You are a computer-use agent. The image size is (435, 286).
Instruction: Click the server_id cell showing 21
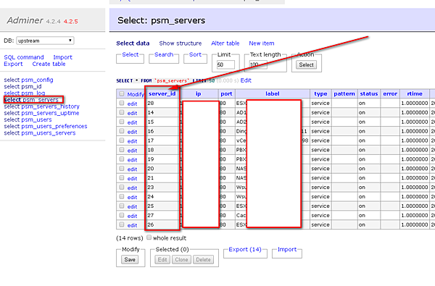pos(162,178)
